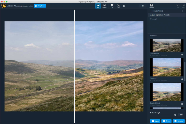
Task: Set zoom with the 100% icon
Action: [119, 6]
